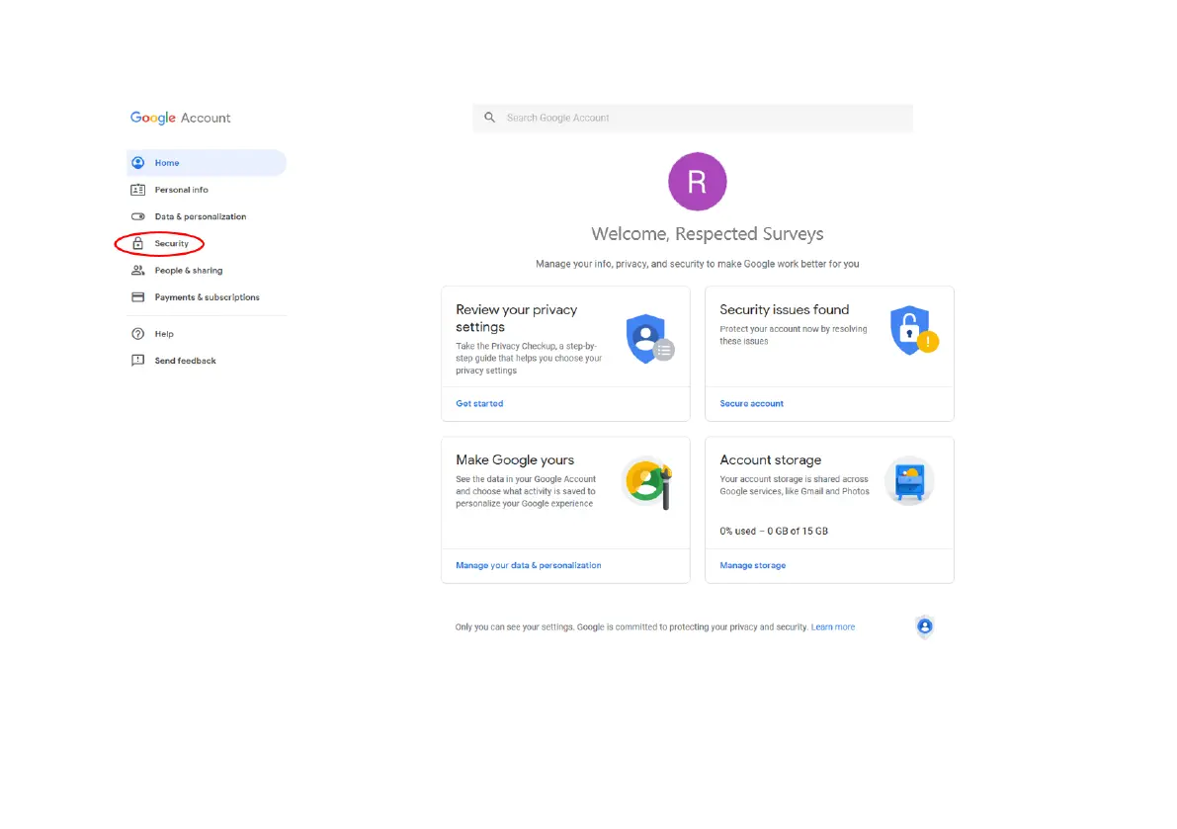This screenshot has height=829, width=1177.
Task: Follow the Learn more link
Action: [x=832, y=627]
